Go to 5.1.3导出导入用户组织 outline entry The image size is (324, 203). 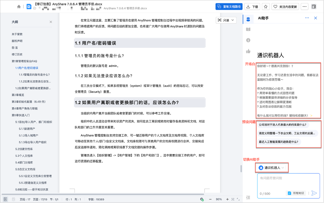point(33,142)
